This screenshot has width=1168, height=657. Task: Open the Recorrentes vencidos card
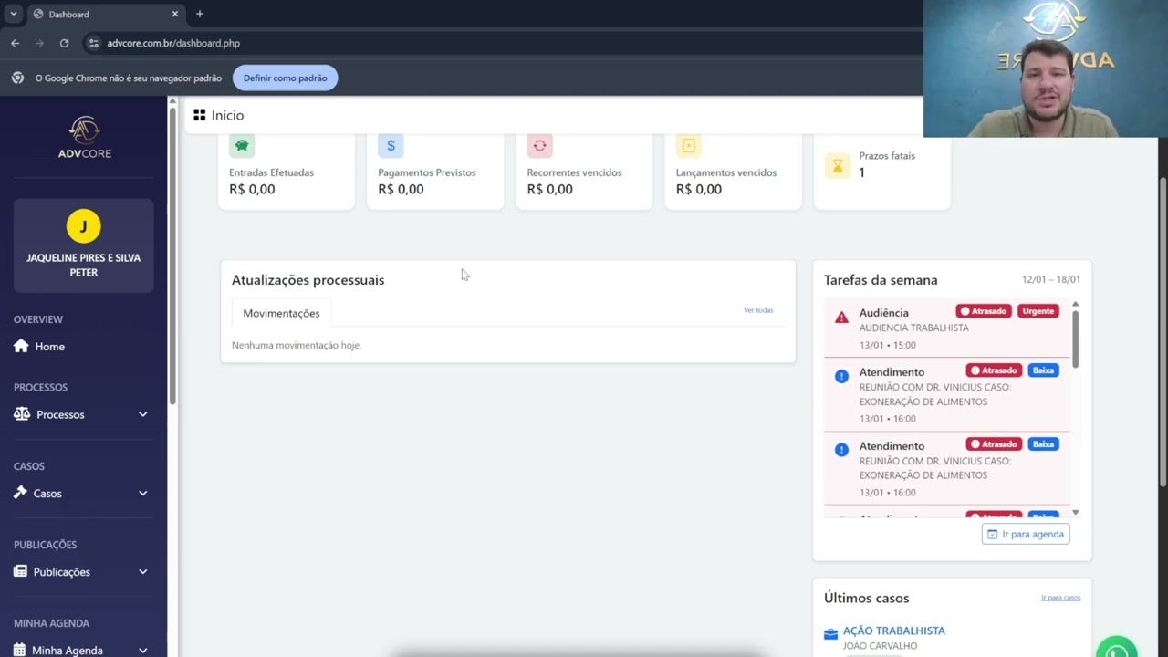point(584,171)
